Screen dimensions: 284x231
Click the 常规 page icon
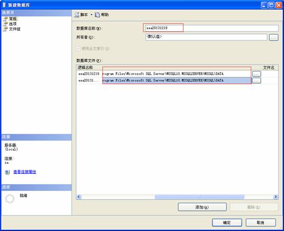[5, 19]
